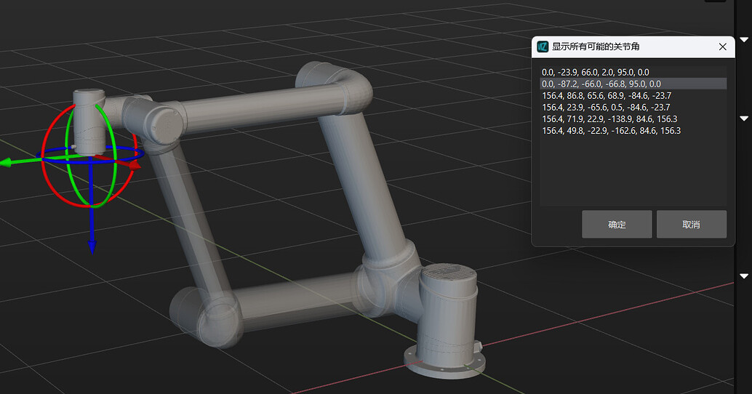Click the app logo icon in dialog title
The height and width of the screenshot is (394, 752).
(543, 47)
